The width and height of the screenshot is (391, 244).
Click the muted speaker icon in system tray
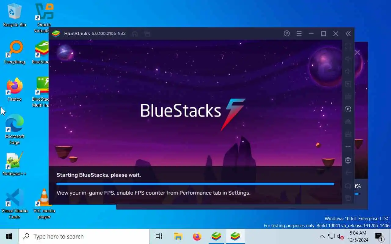(340, 236)
